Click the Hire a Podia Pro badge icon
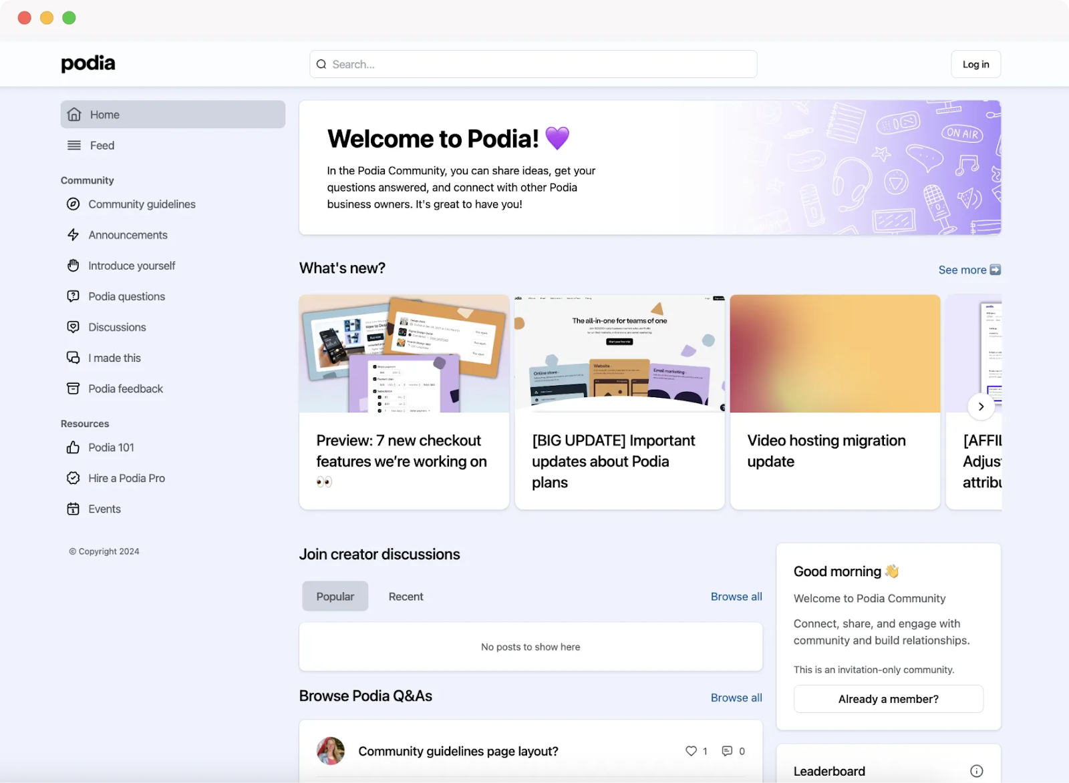 coord(73,478)
